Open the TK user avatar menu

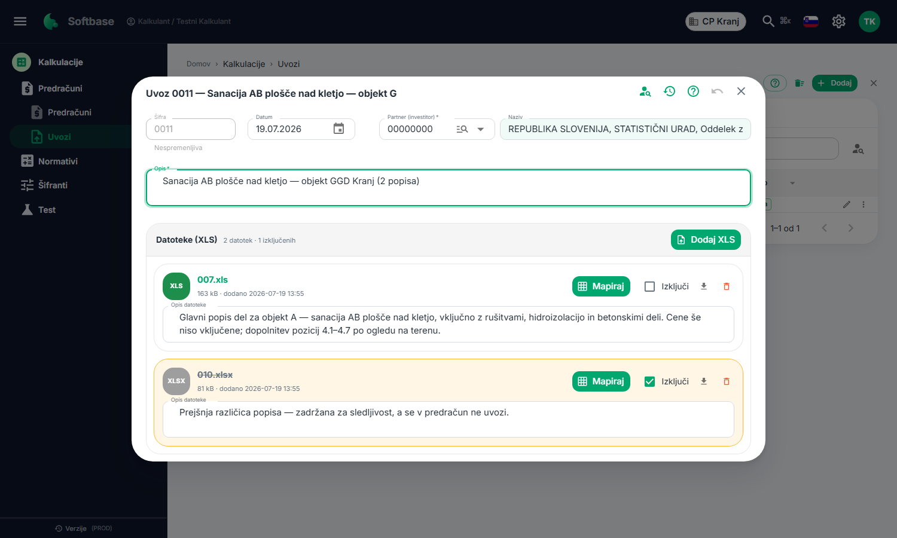point(869,22)
